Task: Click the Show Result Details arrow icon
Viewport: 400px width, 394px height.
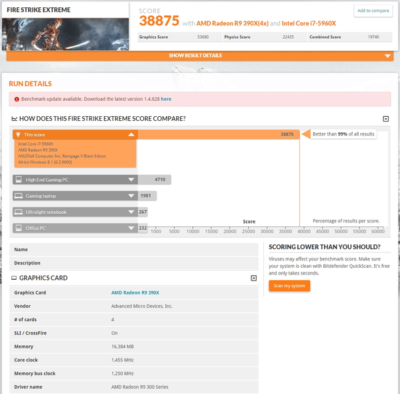Action: coord(387,56)
